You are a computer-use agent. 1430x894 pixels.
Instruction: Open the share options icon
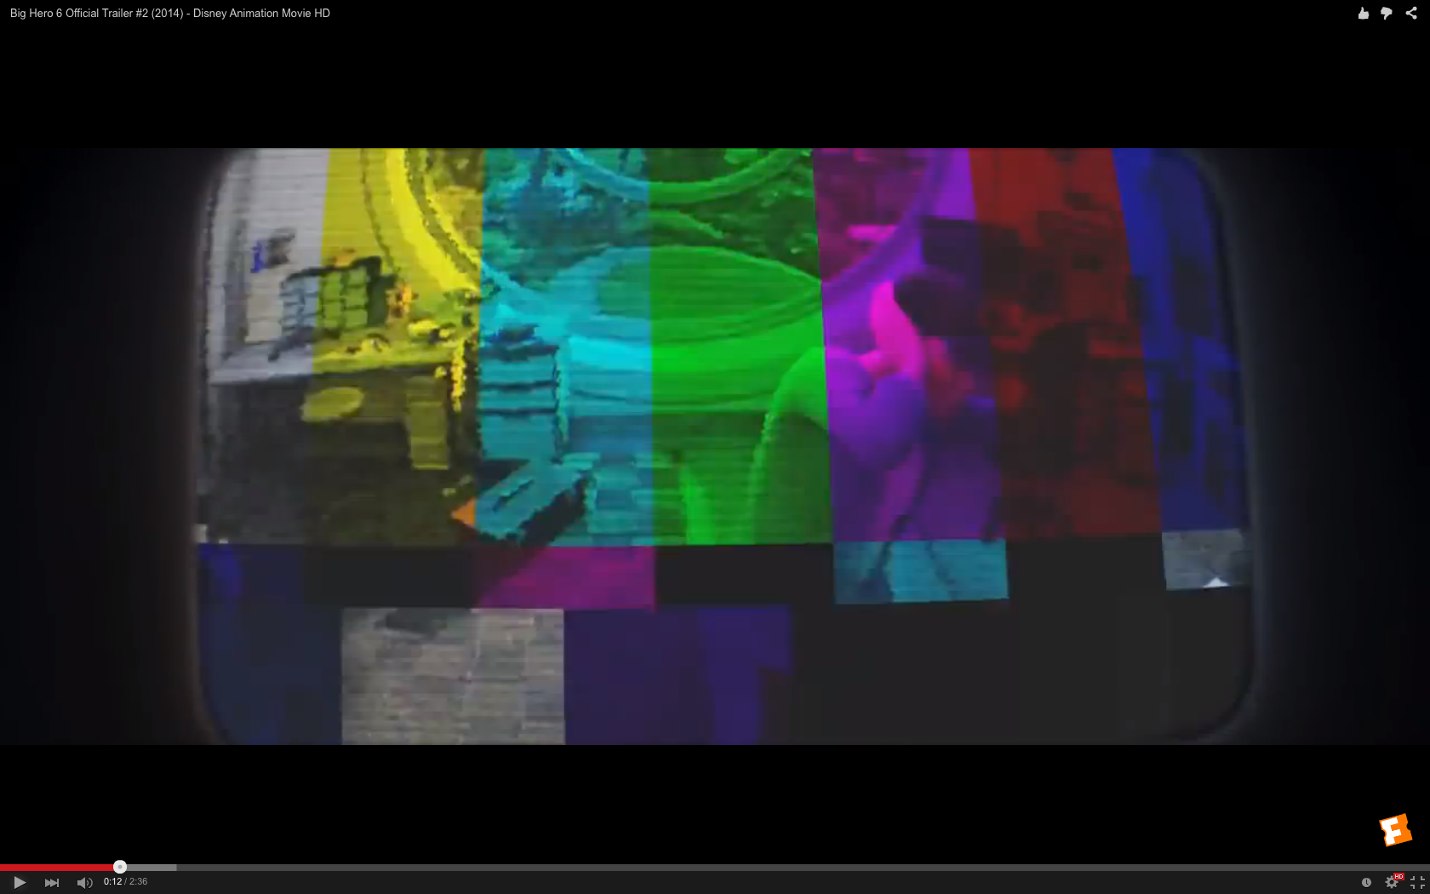(x=1411, y=13)
